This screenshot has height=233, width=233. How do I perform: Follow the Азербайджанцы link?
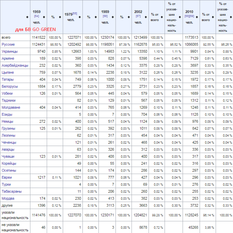click(x=15, y=65)
